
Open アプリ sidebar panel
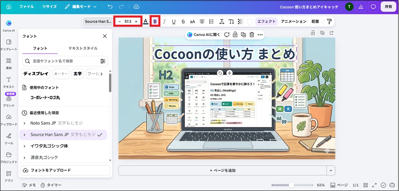point(9,176)
